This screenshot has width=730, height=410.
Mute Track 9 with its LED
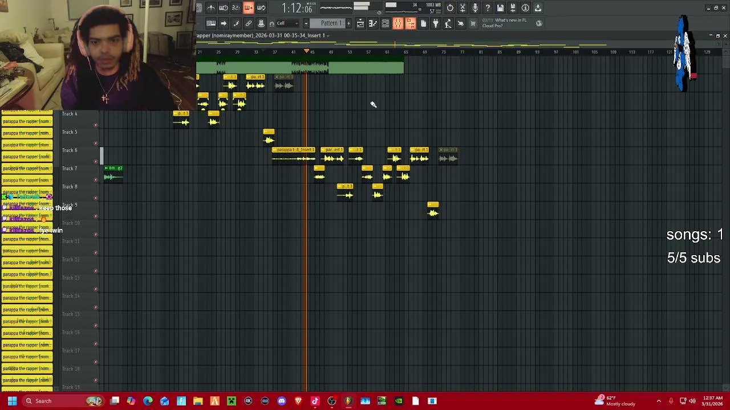[x=95, y=216]
